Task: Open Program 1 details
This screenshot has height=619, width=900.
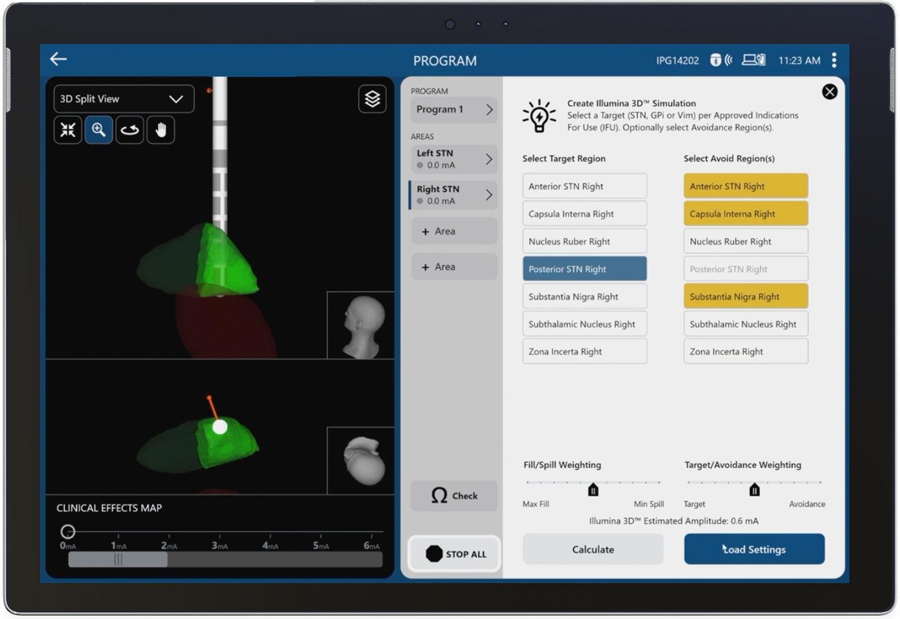Action: point(454,109)
